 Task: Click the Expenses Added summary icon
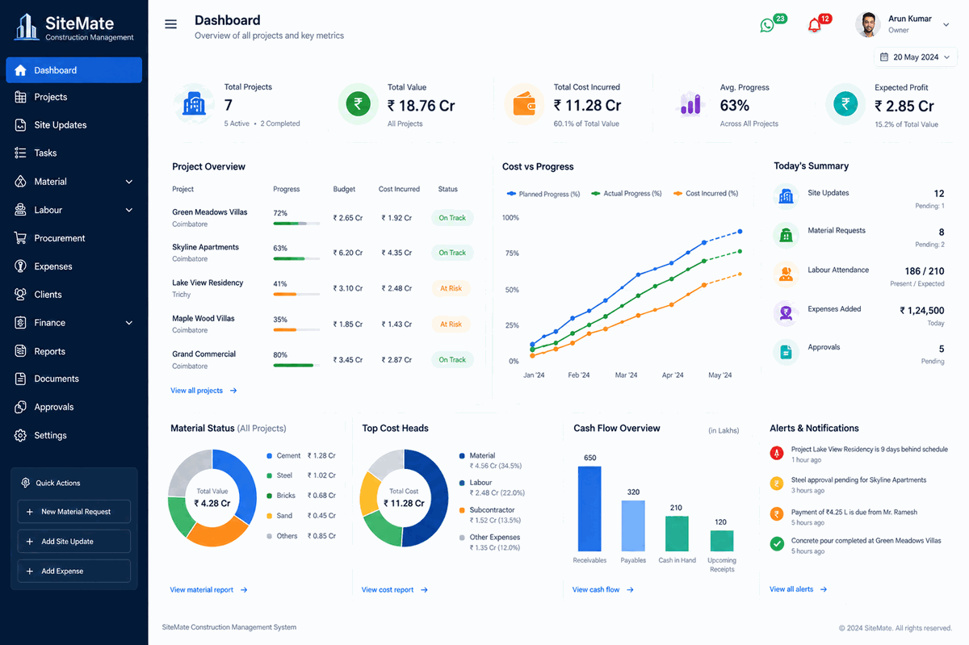(x=785, y=312)
